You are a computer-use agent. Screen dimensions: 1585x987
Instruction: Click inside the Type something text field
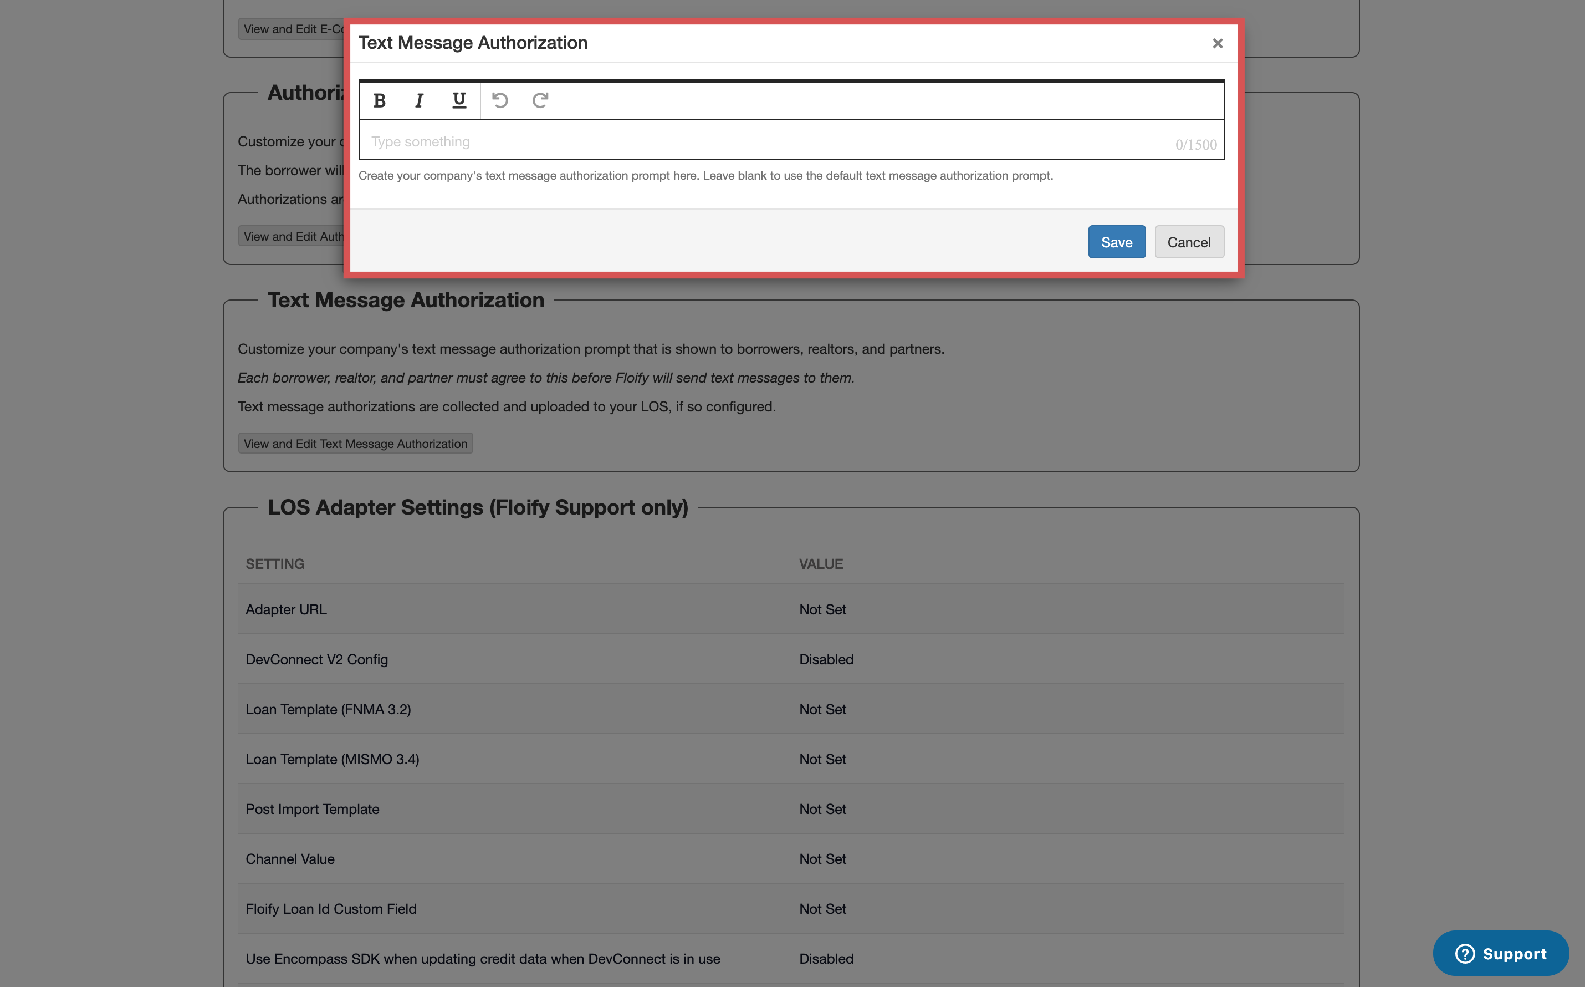click(718, 141)
